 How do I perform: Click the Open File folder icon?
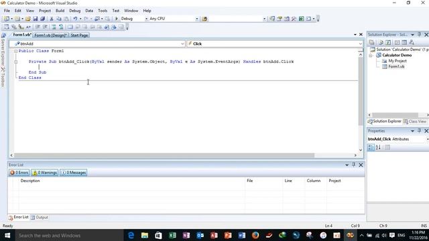click(28, 19)
